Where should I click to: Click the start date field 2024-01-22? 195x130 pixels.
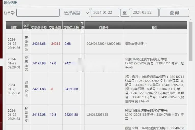tap(105, 13)
